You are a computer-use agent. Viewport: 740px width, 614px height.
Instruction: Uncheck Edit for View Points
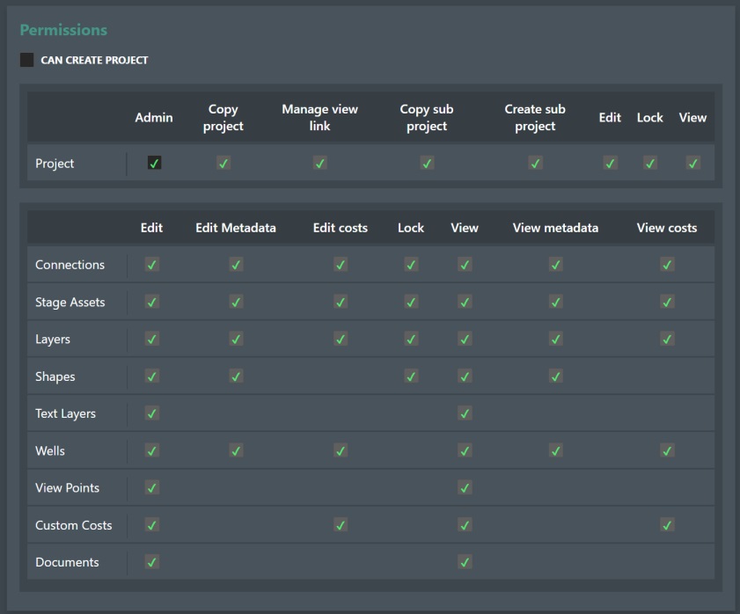point(152,487)
